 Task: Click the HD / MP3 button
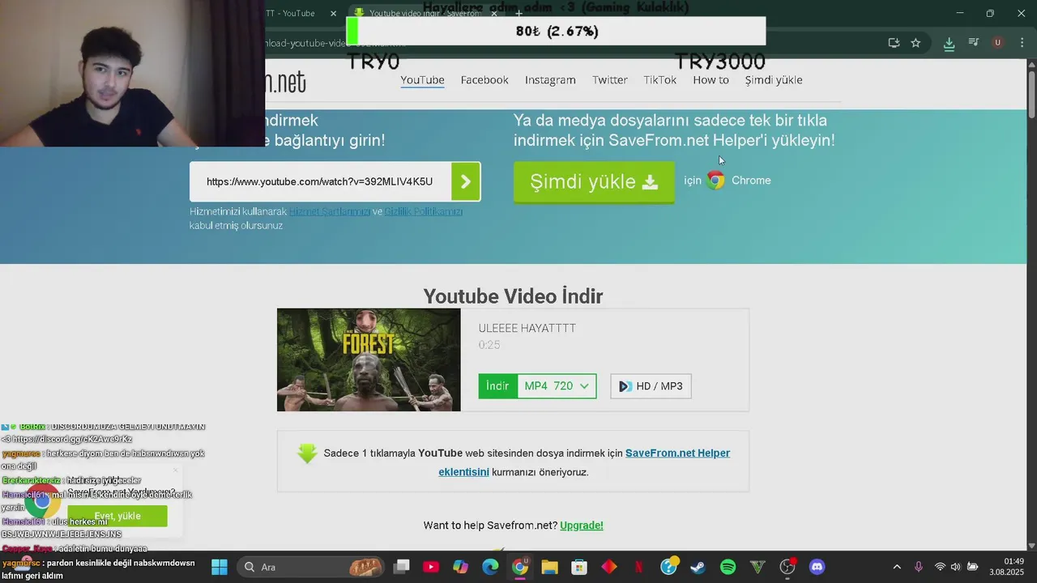click(651, 386)
